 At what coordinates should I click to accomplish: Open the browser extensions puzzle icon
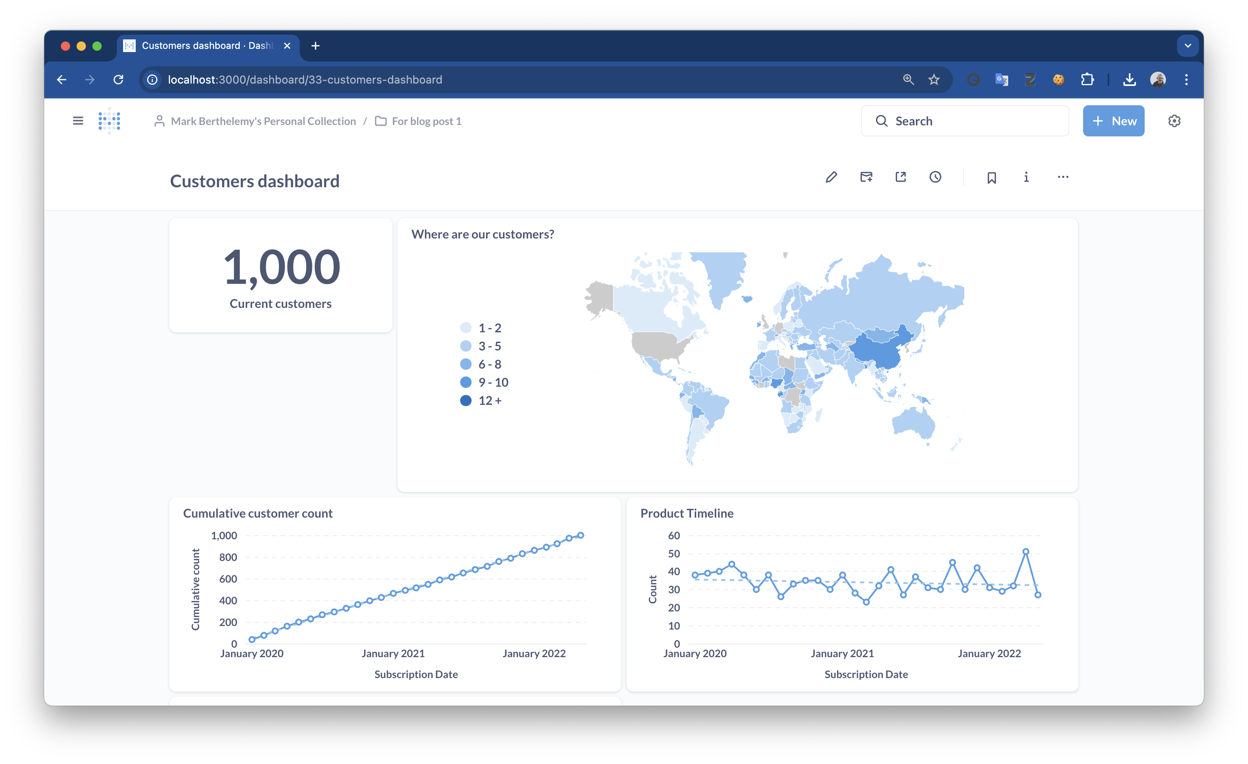point(1087,80)
